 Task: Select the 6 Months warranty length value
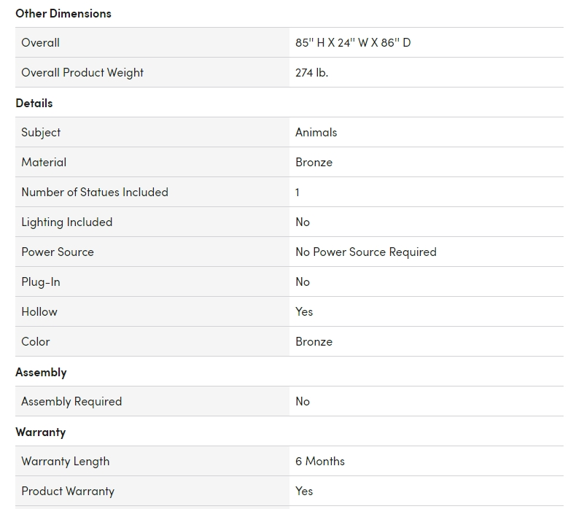(x=320, y=462)
